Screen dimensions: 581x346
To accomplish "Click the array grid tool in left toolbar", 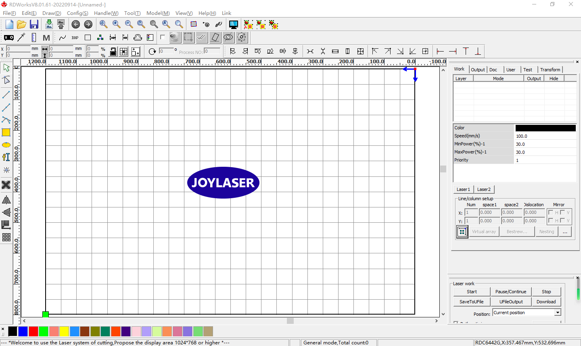I will [x=6, y=237].
